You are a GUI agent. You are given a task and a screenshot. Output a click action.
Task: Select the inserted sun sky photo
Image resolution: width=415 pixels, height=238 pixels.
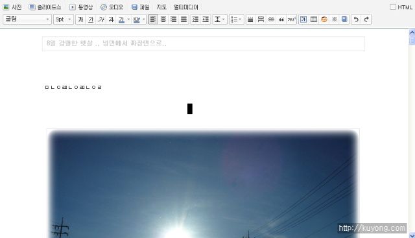point(203,184)
